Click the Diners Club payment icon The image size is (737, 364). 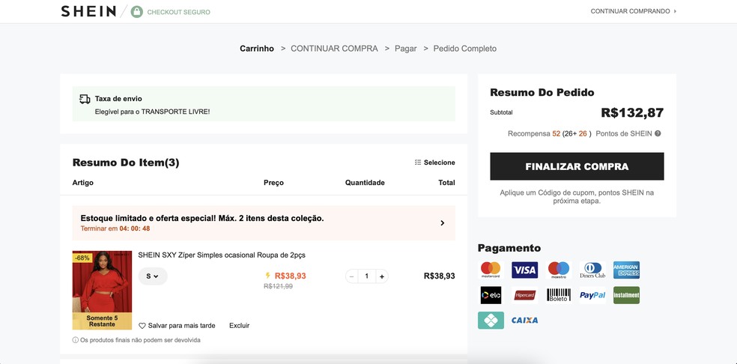[x=592, y=270]
